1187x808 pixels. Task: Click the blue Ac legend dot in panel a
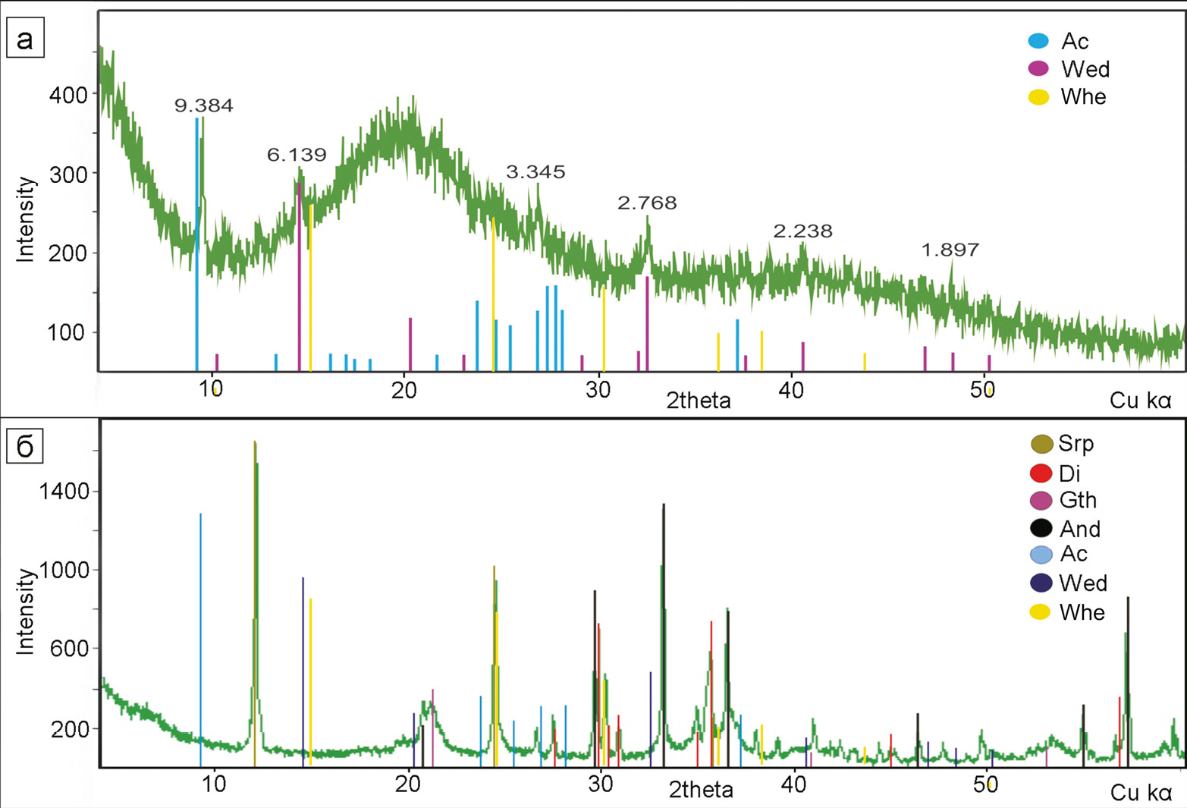coord(1038,41)
